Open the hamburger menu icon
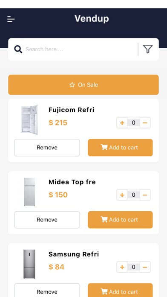 point(11,19)
